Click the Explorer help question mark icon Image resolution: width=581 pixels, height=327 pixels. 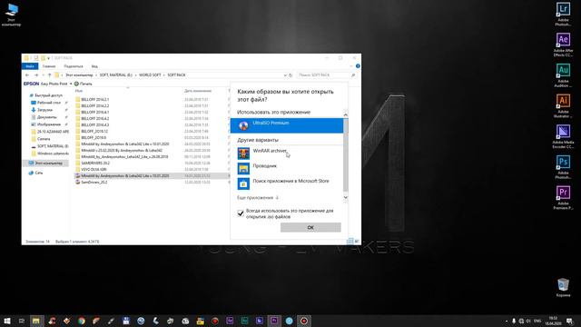pos(358,66)
